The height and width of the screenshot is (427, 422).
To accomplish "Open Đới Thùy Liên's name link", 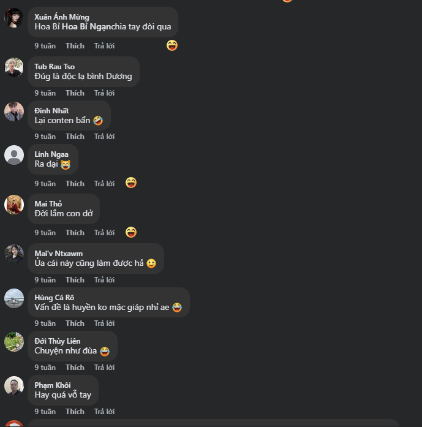I will 57,341.
